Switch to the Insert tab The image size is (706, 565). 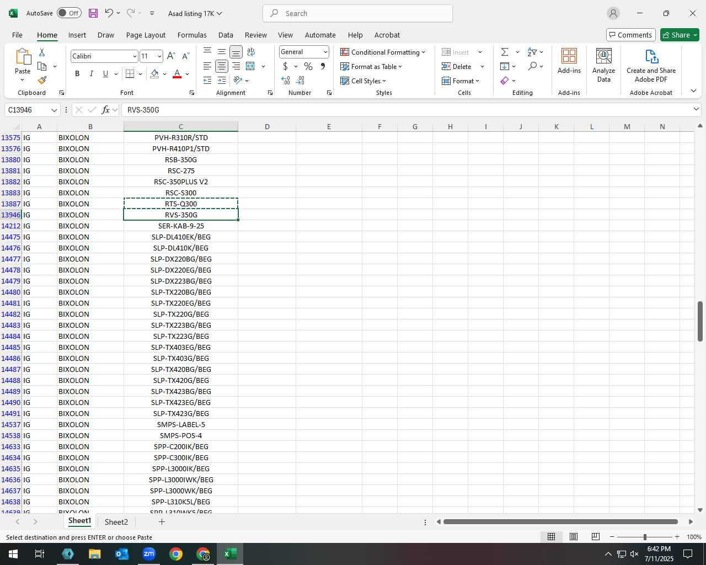pyautogui.click(x=77, y=35)
